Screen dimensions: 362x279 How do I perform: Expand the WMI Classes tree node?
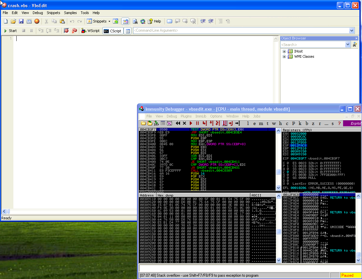coord(284,56)
